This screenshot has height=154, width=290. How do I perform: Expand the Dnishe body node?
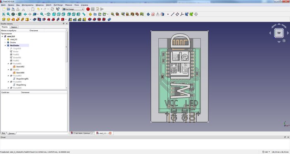pyautogui.click(x=5, y=42)
